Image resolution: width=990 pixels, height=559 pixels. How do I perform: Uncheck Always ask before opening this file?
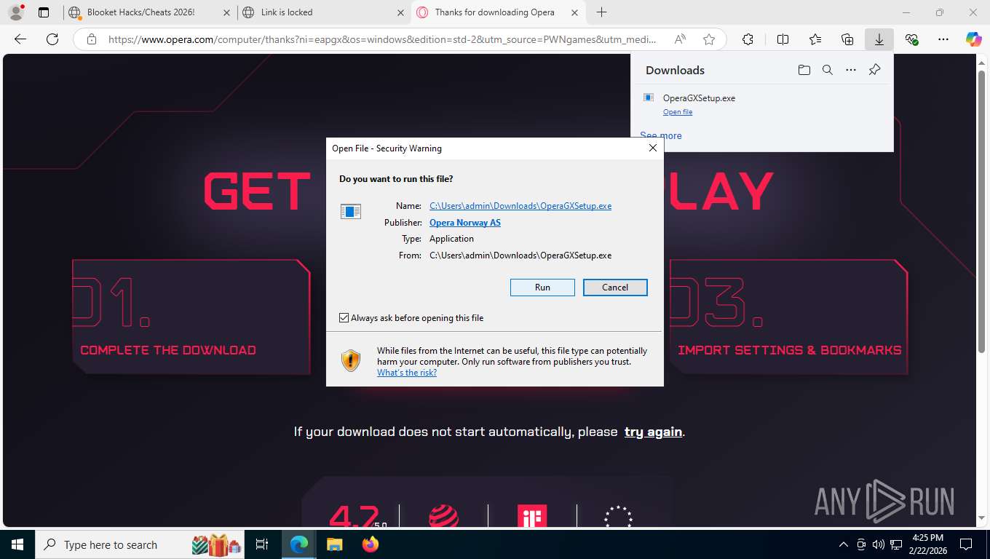[x=344, y=318]
